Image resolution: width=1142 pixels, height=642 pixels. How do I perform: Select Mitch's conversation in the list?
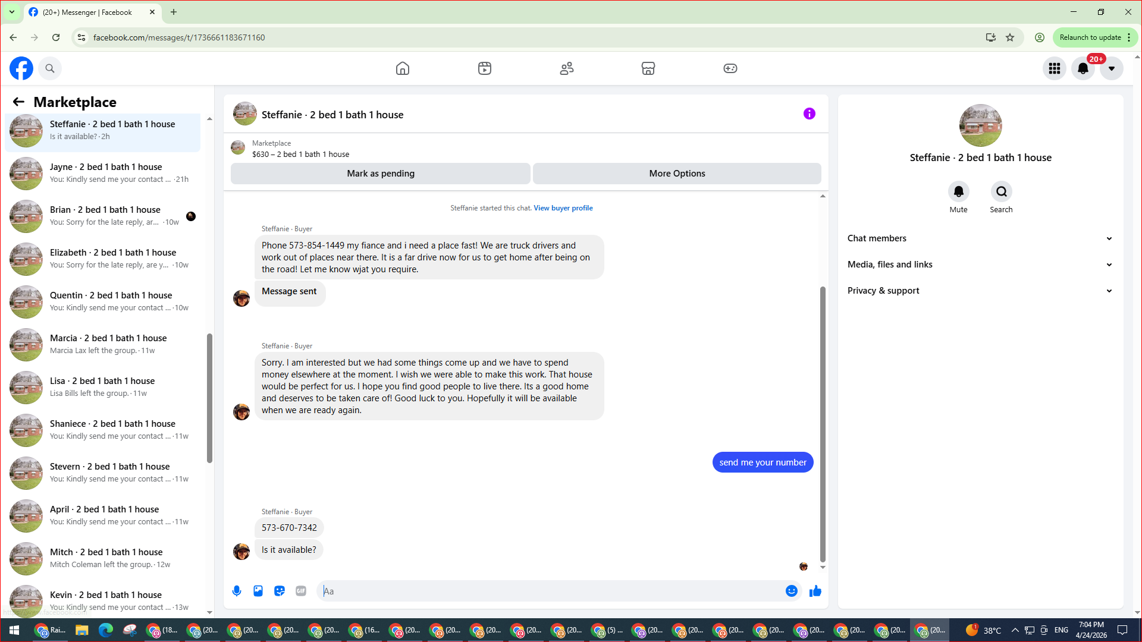[x=103, y=558]
